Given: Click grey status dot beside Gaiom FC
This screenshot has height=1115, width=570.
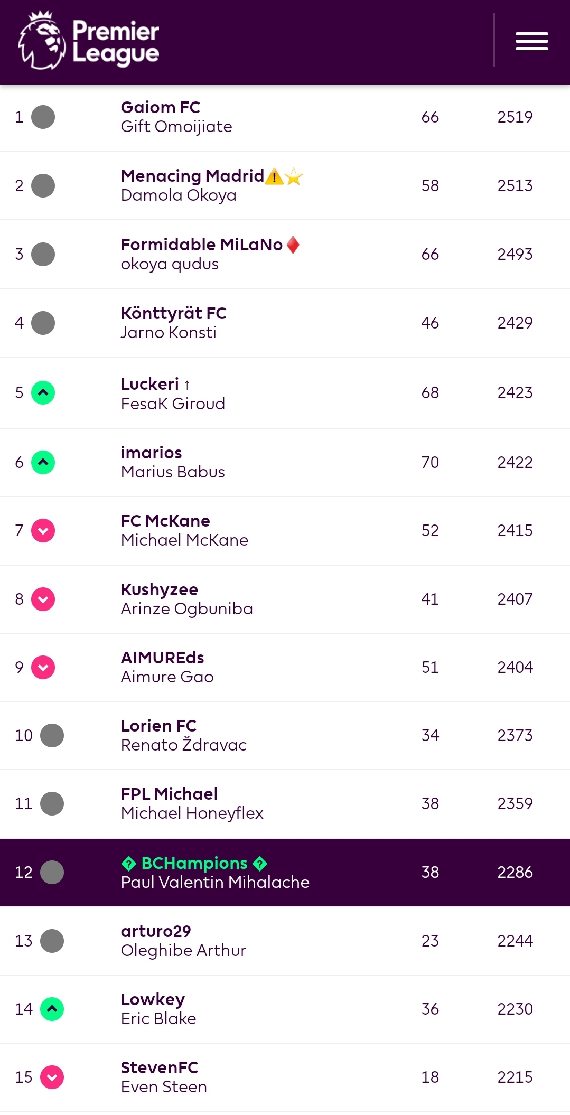Looking at the screenshot, I should point(43,117).
